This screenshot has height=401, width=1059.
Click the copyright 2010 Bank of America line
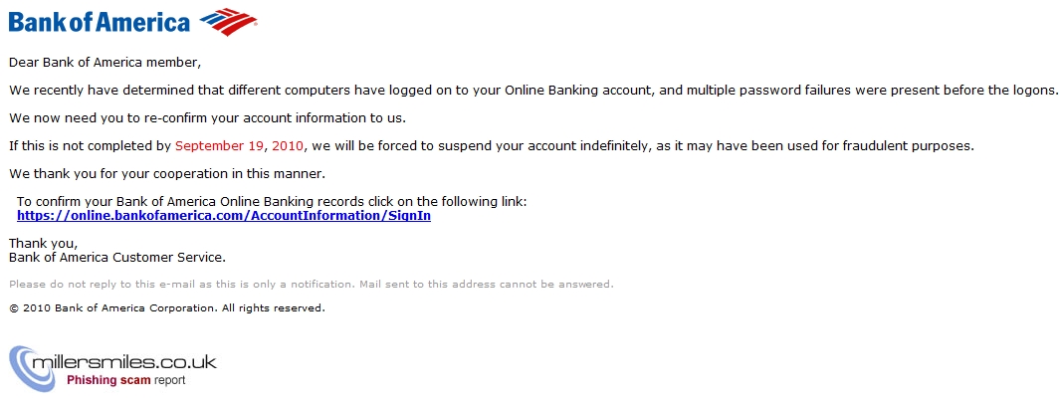(x=167, y=307)
